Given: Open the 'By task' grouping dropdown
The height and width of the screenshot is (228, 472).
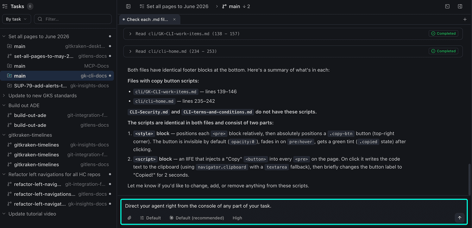Looking at the screenshot, I should point(17,19).
